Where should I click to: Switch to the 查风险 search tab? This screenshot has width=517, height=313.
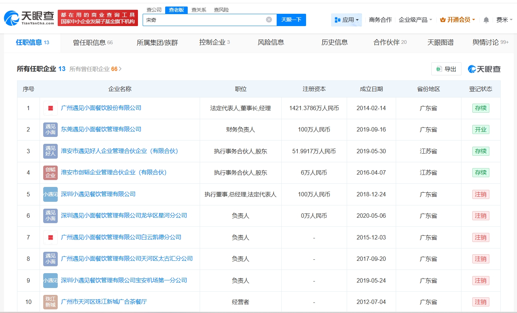click(221, 10)
